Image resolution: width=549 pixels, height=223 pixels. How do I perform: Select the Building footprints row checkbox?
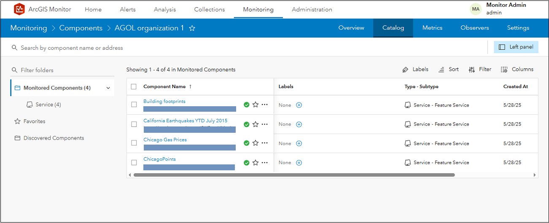click(134, 105)
